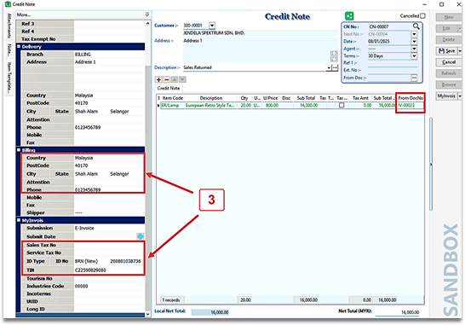
Task: Select the ER/Lamp item code cell
Action: click(173, 106)
